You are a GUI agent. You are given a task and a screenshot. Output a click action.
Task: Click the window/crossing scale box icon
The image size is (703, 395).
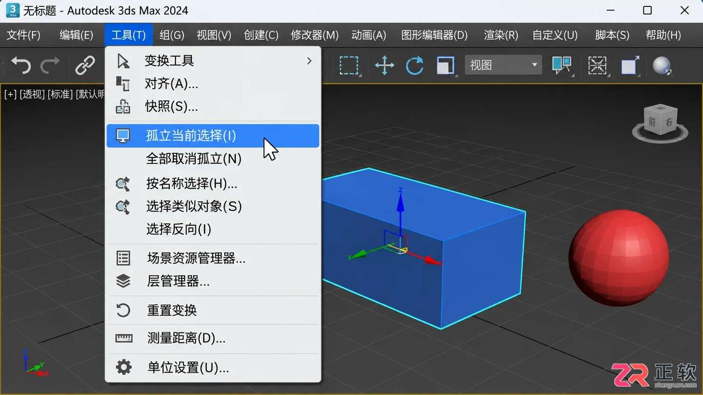pyautogui.click(x=630, y=65)
